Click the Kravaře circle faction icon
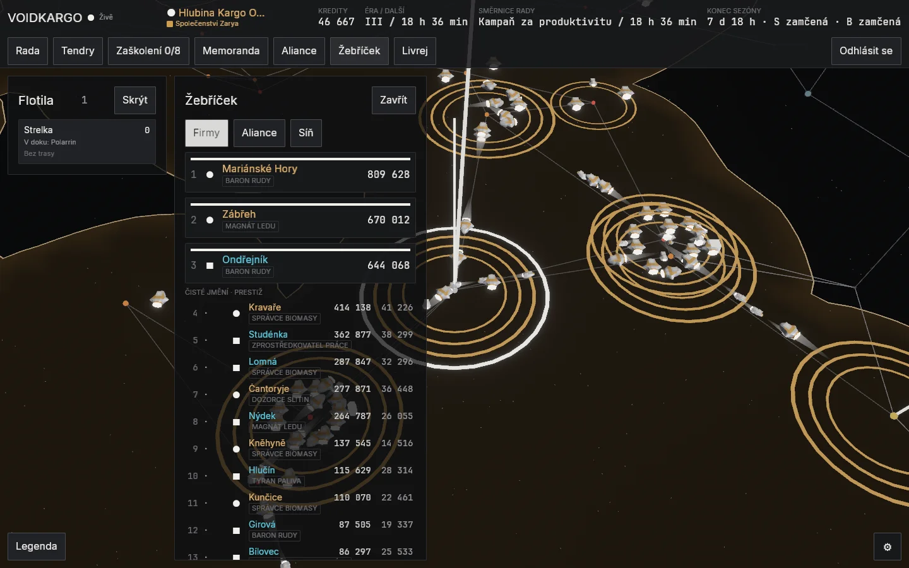Viewport: 909px width, 568px height. coord(236,313)
